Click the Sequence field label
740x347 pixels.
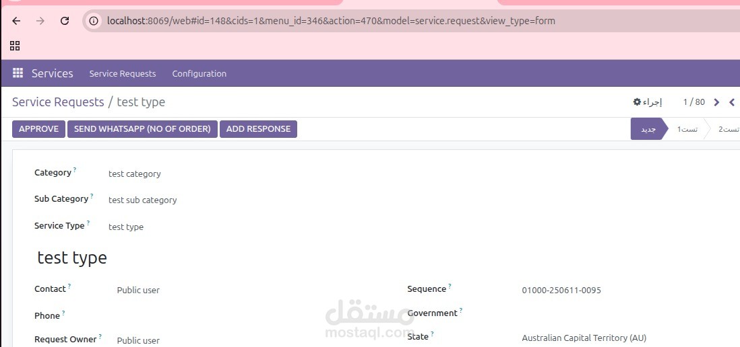[x=427, y=289]
